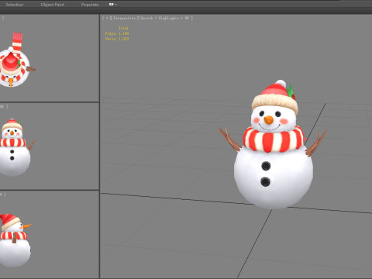
Task: Open the Smooth + Highlights shading menu
Action: (165, 18)
